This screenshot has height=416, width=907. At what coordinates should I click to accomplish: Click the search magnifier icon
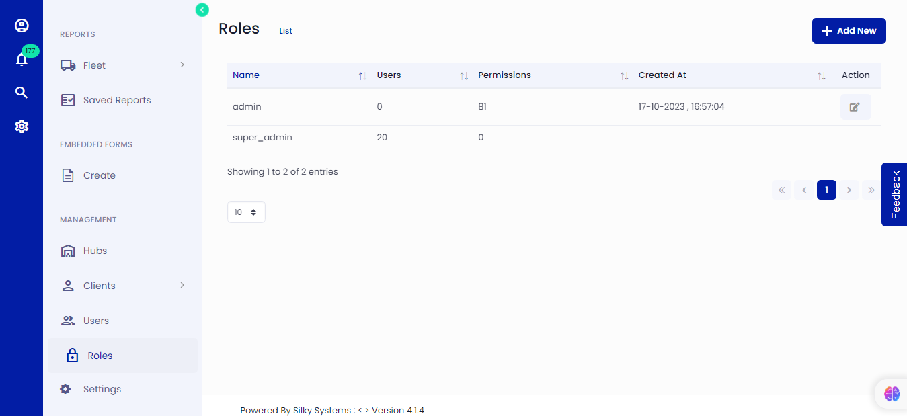point(22,93)
